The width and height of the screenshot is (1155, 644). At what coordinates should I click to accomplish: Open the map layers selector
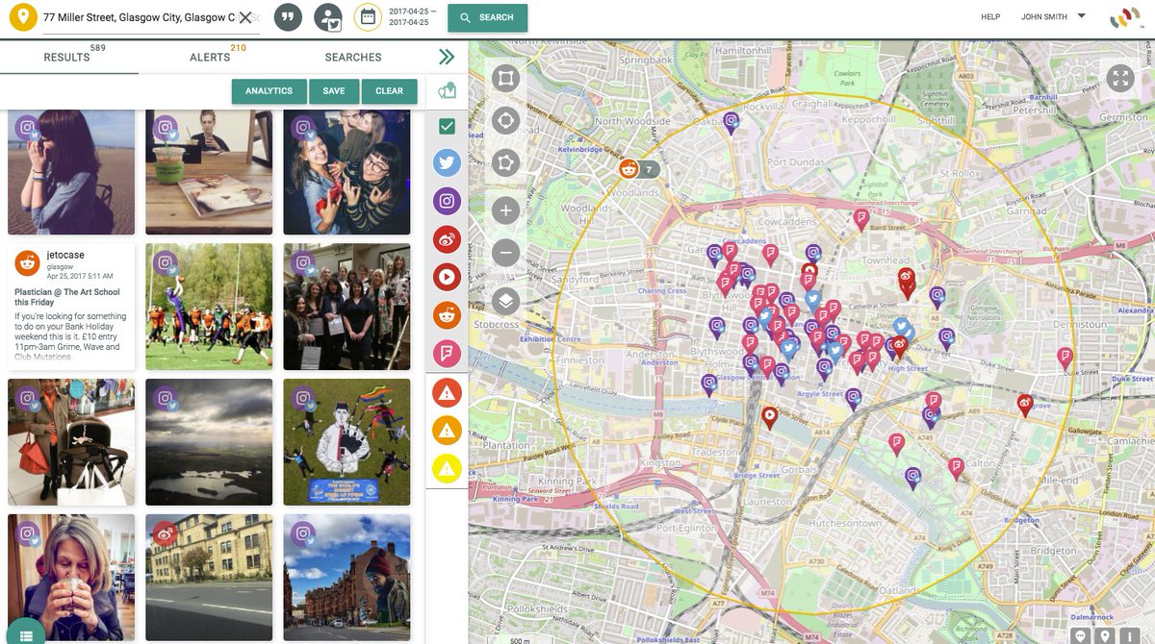[505, 298]
